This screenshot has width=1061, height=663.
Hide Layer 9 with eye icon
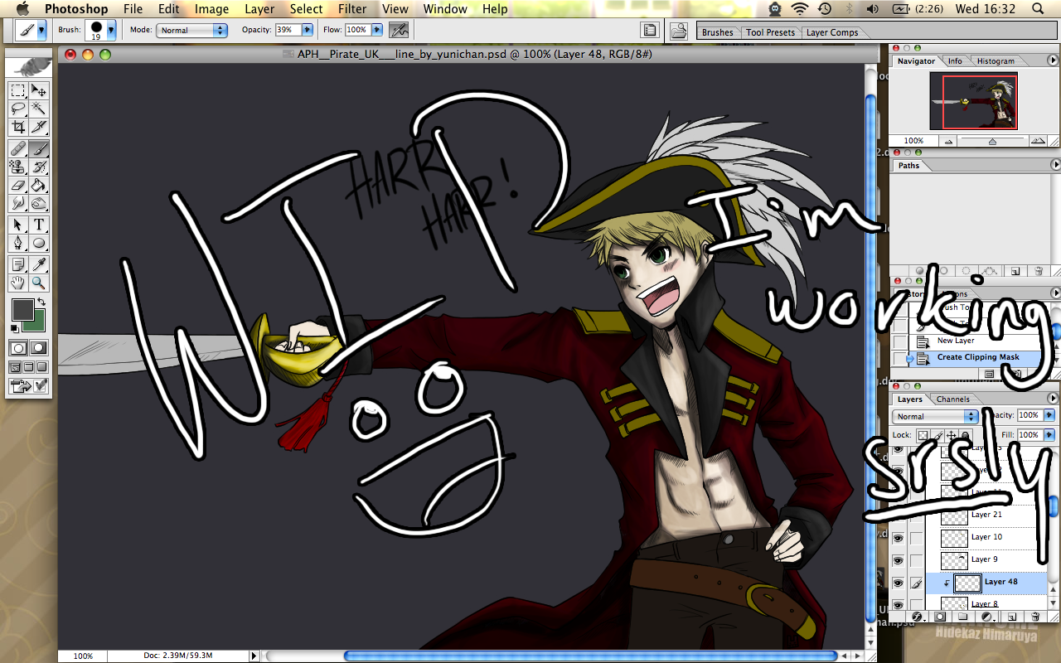tap(898, 559)
